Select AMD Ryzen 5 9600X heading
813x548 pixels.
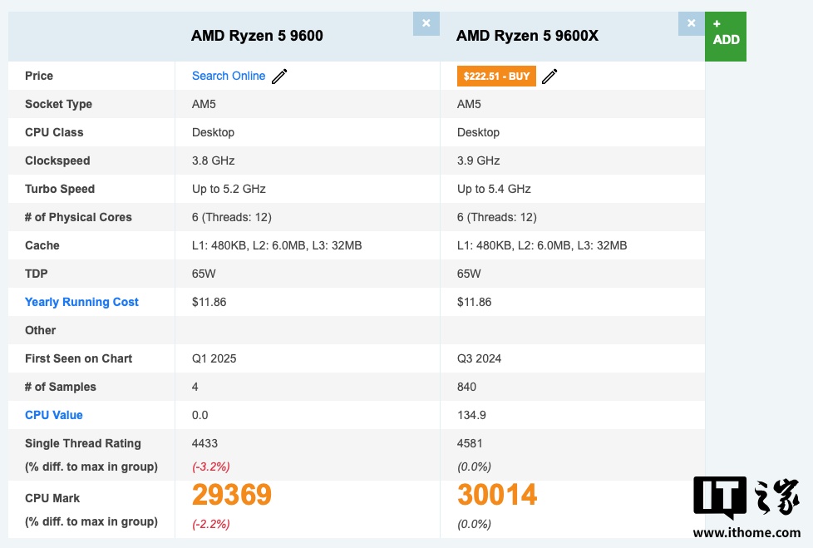coord(527,35)
